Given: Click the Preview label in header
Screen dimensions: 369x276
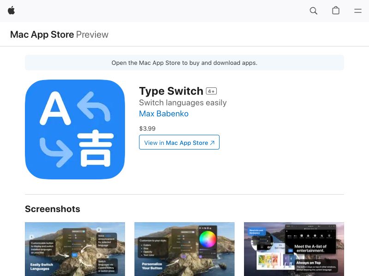Looking at the screenshot, I should (92, 34).
